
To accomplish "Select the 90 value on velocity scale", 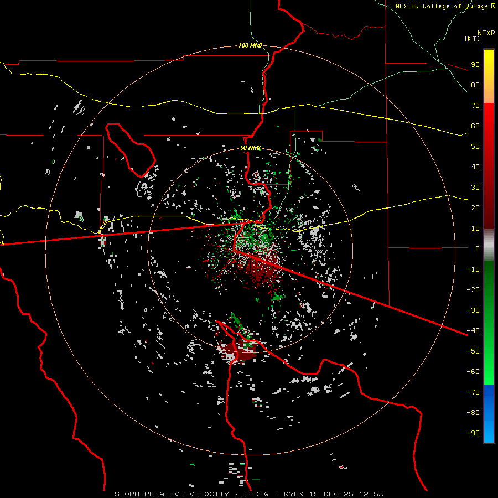I will [475, 65].
